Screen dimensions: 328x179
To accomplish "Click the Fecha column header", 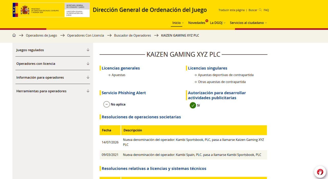I will click(110, 130).
